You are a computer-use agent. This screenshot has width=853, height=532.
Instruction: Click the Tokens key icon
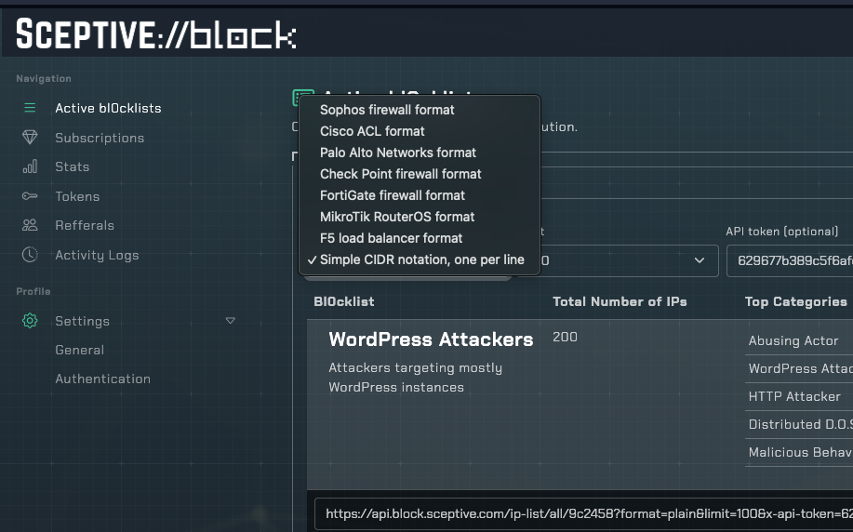tap(30, 196)
